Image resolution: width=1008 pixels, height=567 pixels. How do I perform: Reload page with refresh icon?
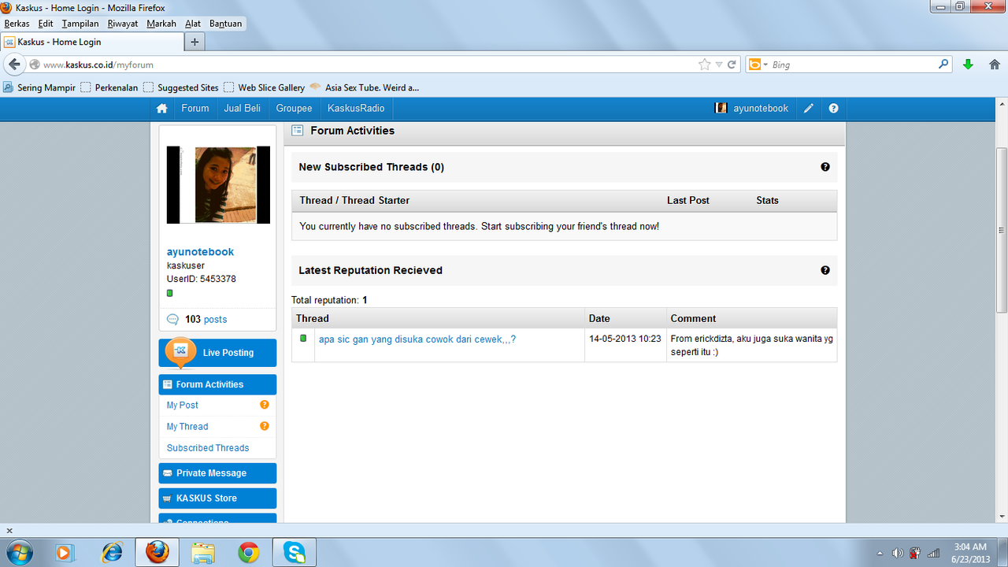pyautogui.click(x=732, y=65)
